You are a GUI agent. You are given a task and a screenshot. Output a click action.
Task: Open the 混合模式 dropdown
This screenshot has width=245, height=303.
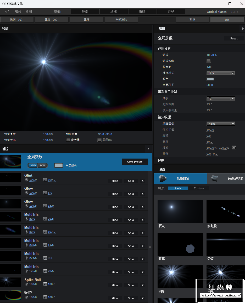pyautogui.click(x=221, y=73)
